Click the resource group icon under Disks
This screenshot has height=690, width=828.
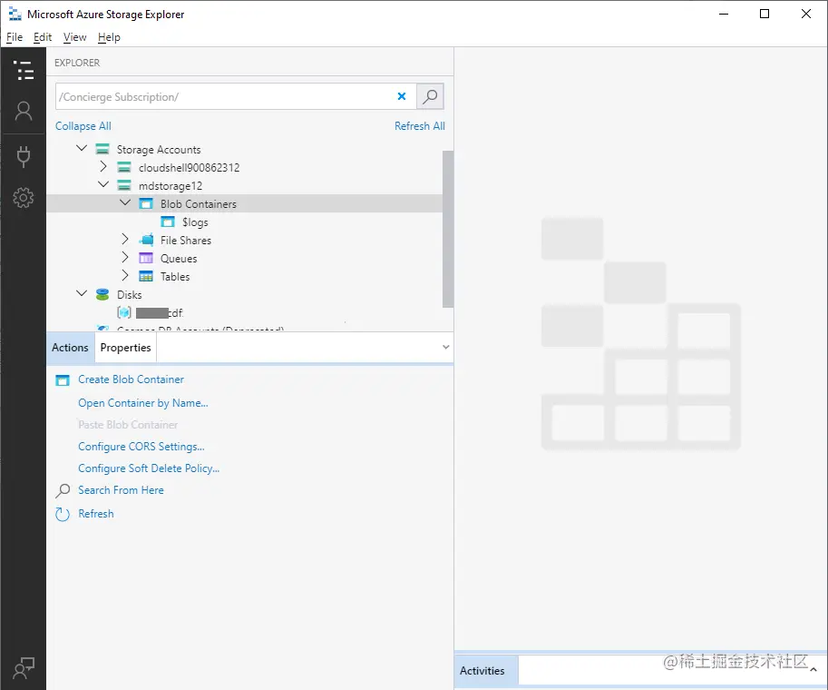[x=124, y=312]
